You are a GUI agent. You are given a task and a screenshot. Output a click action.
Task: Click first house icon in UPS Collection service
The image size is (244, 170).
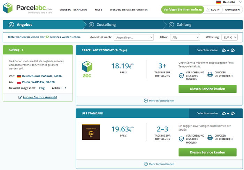(x=224, y=113)
